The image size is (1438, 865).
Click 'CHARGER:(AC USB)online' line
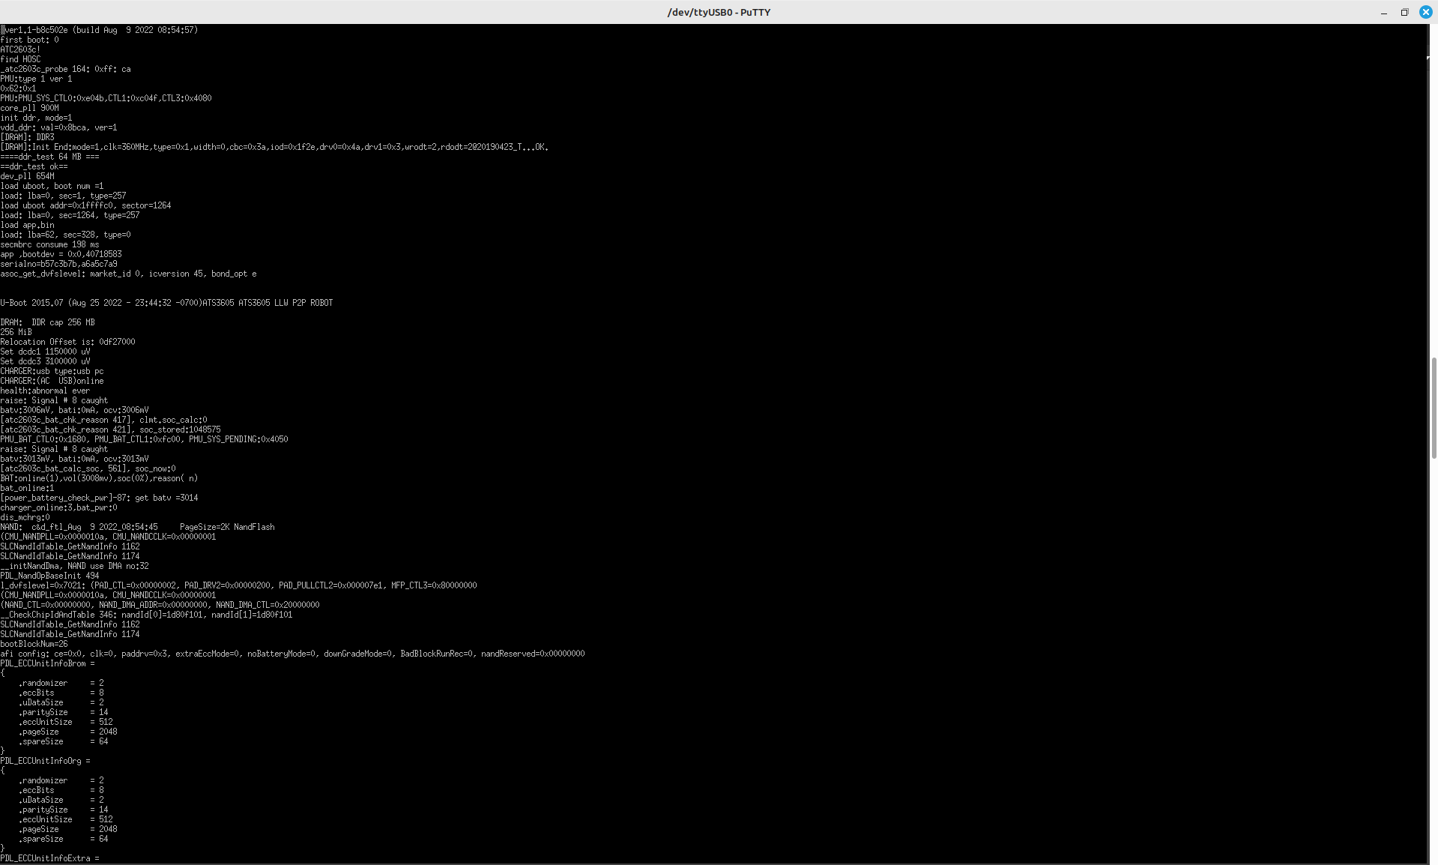pos(52,381)
